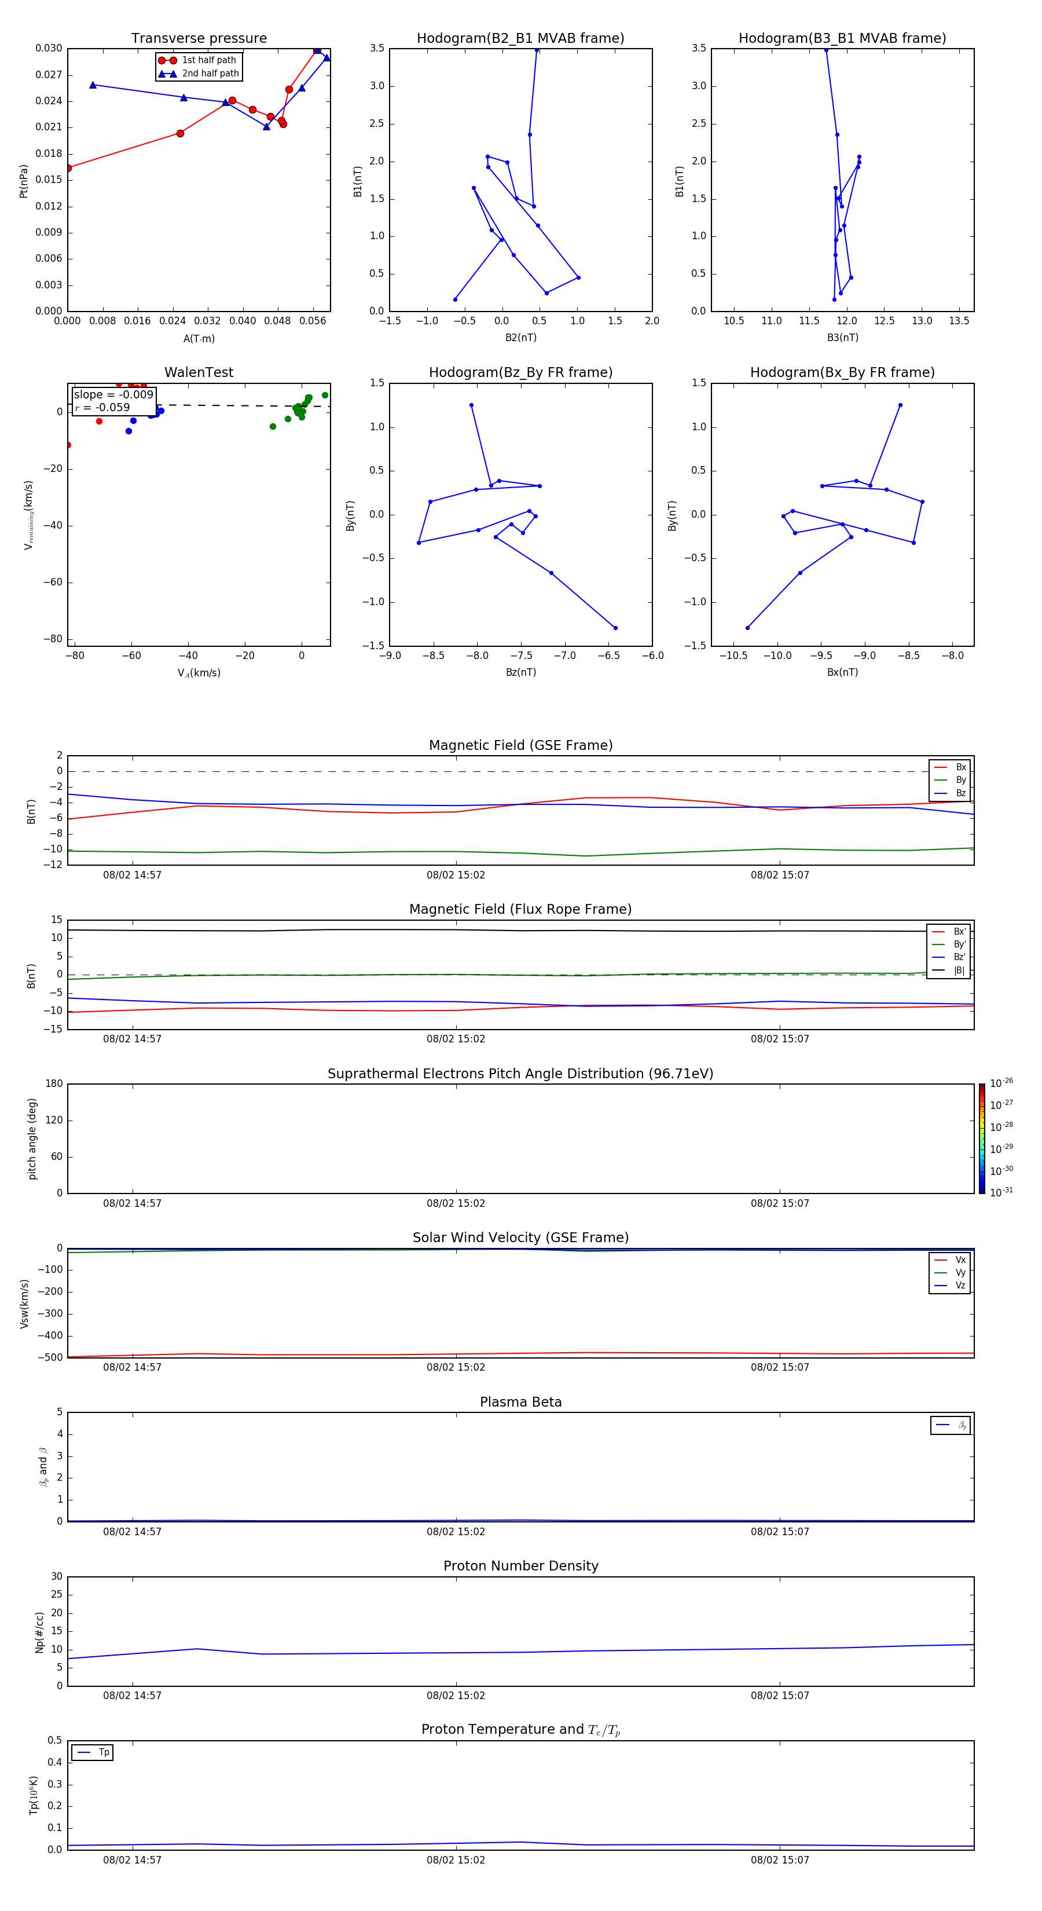Click the |B| entry in Flux Rope legend
Image resolution: width=1042 pixels, height=1911 pixels.
point(949,971)
